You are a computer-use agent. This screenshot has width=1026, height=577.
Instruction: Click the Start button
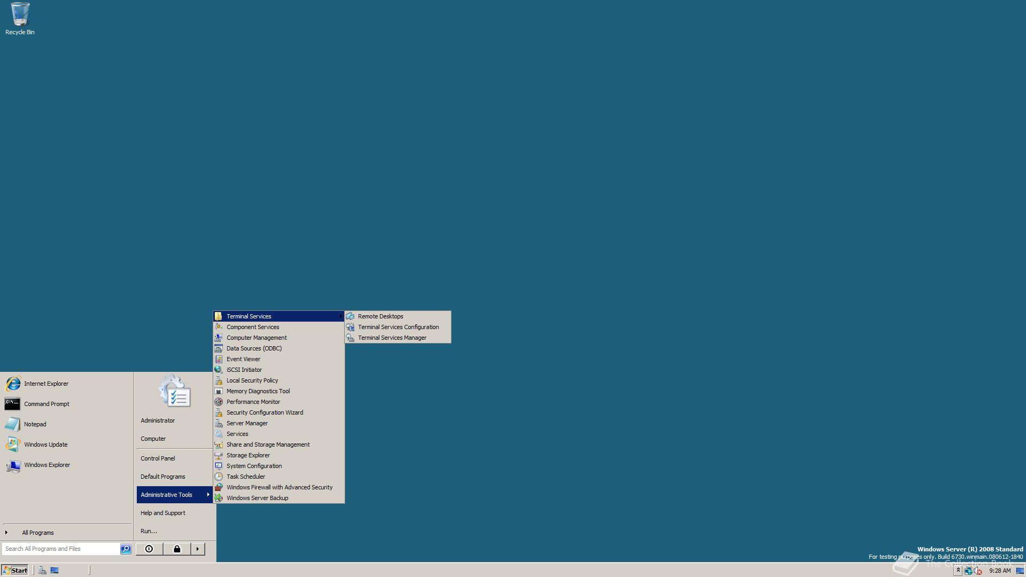15,571
